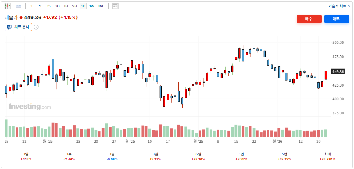Click the last red candlestick at 449.36
Image resolution: width=354 pixels, height=169 pixels.
(326, 75)
